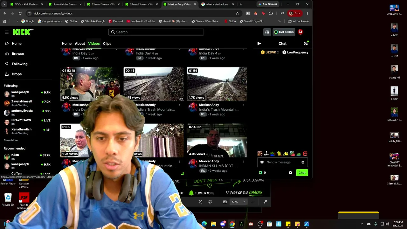Image resolution: width=407 pixels, height=229 pixels.
Task: Open the emoji picker in chat box
Action: [303, 162]
